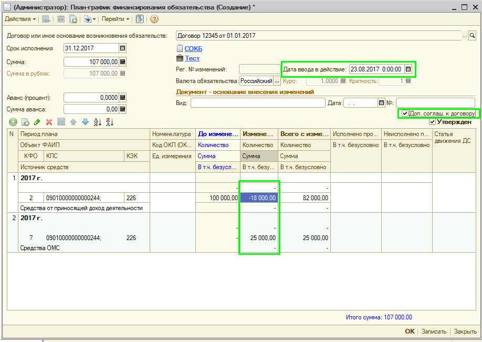Click the green add row icon
This screenshot has height=342, width=482.
[x=12, y=122]
